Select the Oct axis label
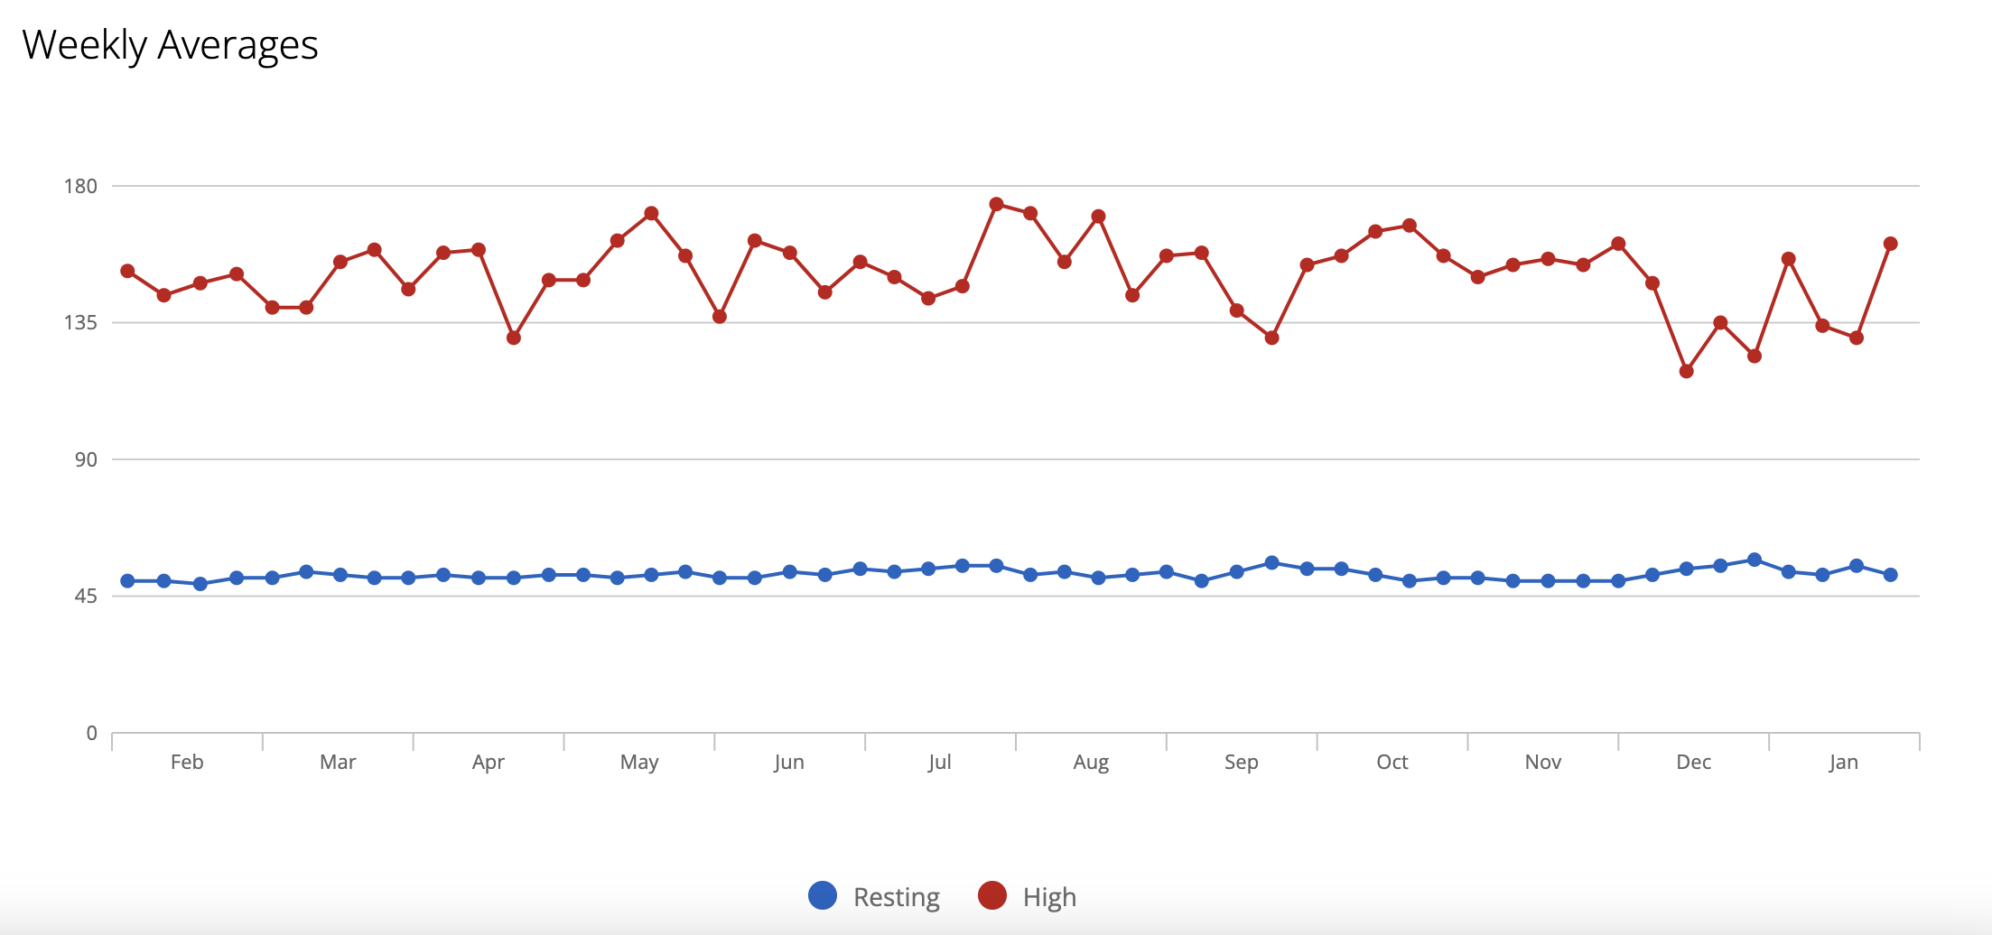The width and height of the screenshot is (1992, 935). (x=1392, y=762)
